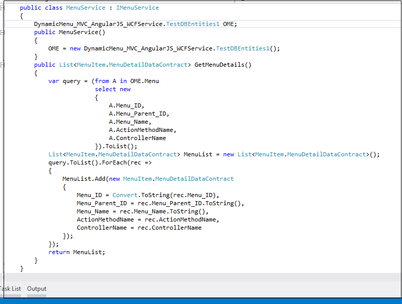Screen dimensions: 402x304
Task: Click Convert.ToString(rec.Menu_ID) expression
Action: [165, 196]
